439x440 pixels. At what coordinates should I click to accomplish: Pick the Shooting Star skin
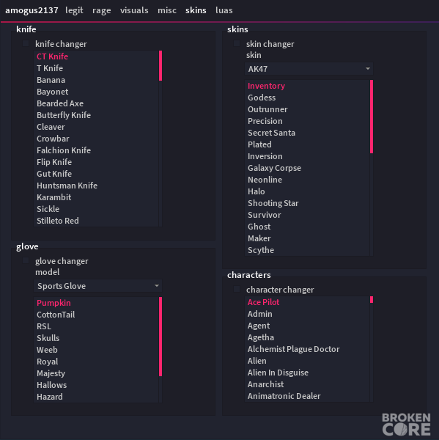pyautogui.click(x=307, y=203)
